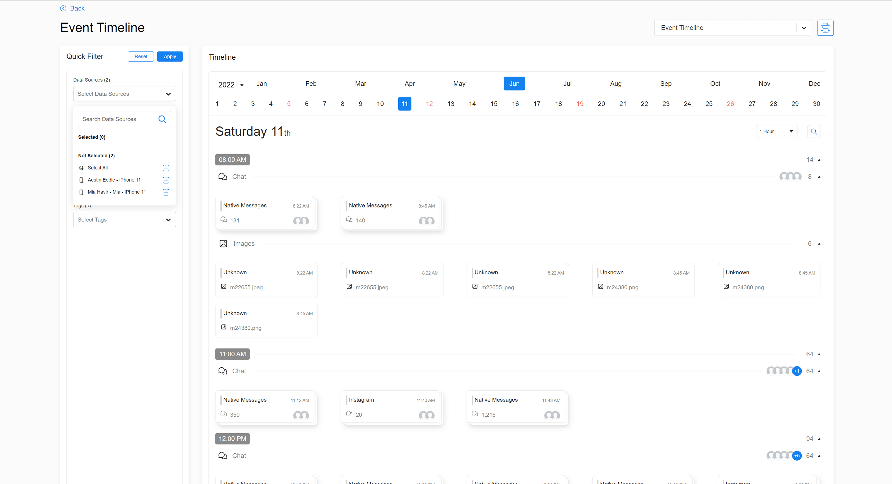Image resolution: width=892 pixels, height=484 pixels.
Task: Click the print icon in the top right
Action: pyautogui.click(x=825, y=28)
